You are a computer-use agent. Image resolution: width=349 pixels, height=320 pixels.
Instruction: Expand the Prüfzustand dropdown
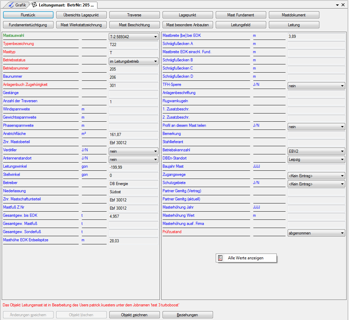[342, 233]
